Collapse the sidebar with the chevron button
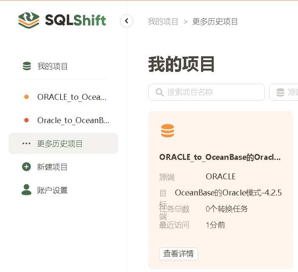This screenshot has height=272, width=298. click(x=127, y=21)
